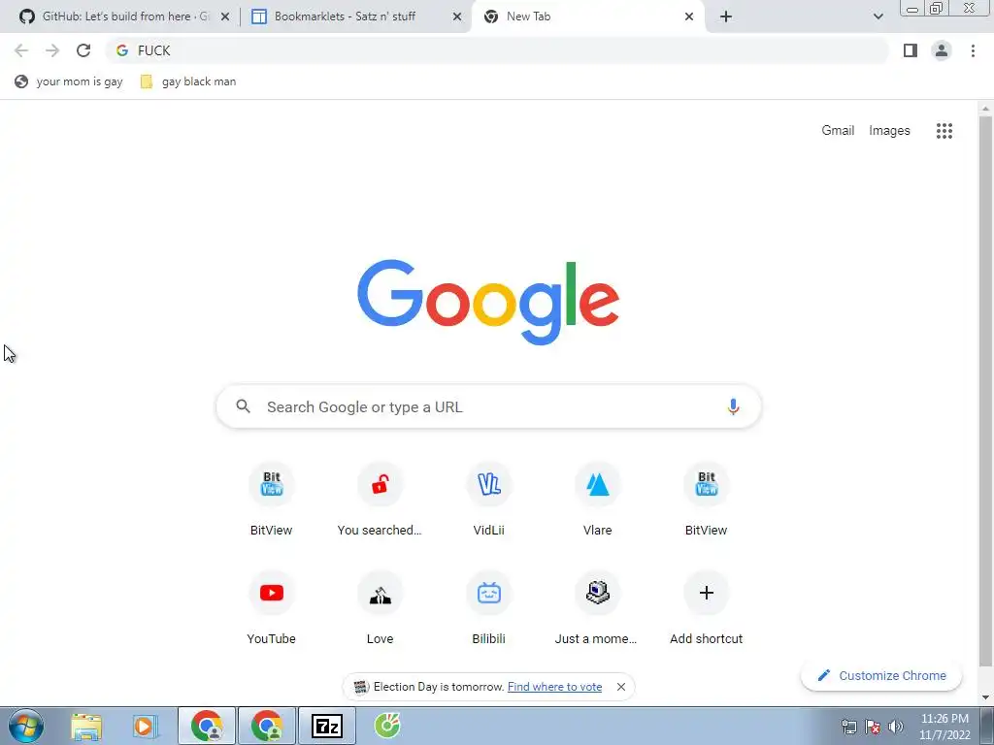Open the Google apps grid
This screenshot has height=745, width=994.
click(944, 131)
